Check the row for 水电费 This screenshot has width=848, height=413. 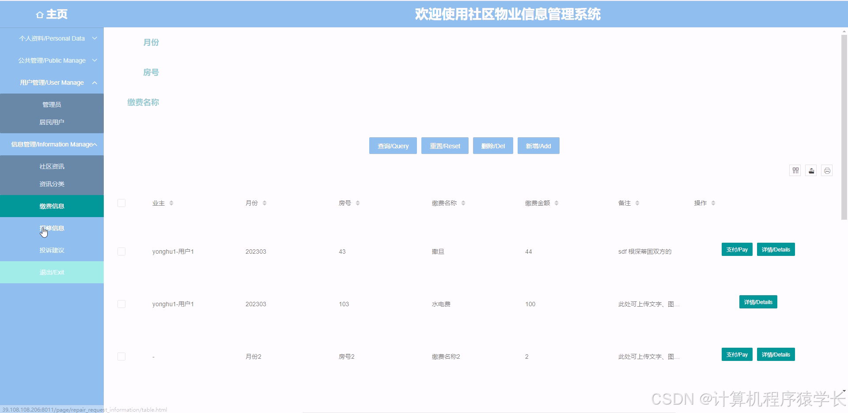(x=121, y=304)
